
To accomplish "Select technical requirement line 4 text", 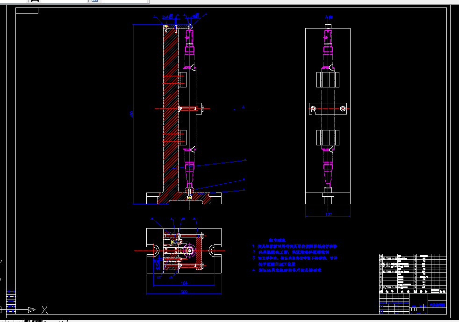I will (x=287, y=270).
